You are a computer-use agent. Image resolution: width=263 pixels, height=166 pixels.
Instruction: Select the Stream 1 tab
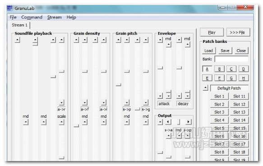20,25
